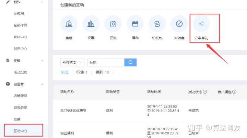Viewport: 247px width, 138px height.
Task: Click the 福利 gift box icon
Action: 135,24
